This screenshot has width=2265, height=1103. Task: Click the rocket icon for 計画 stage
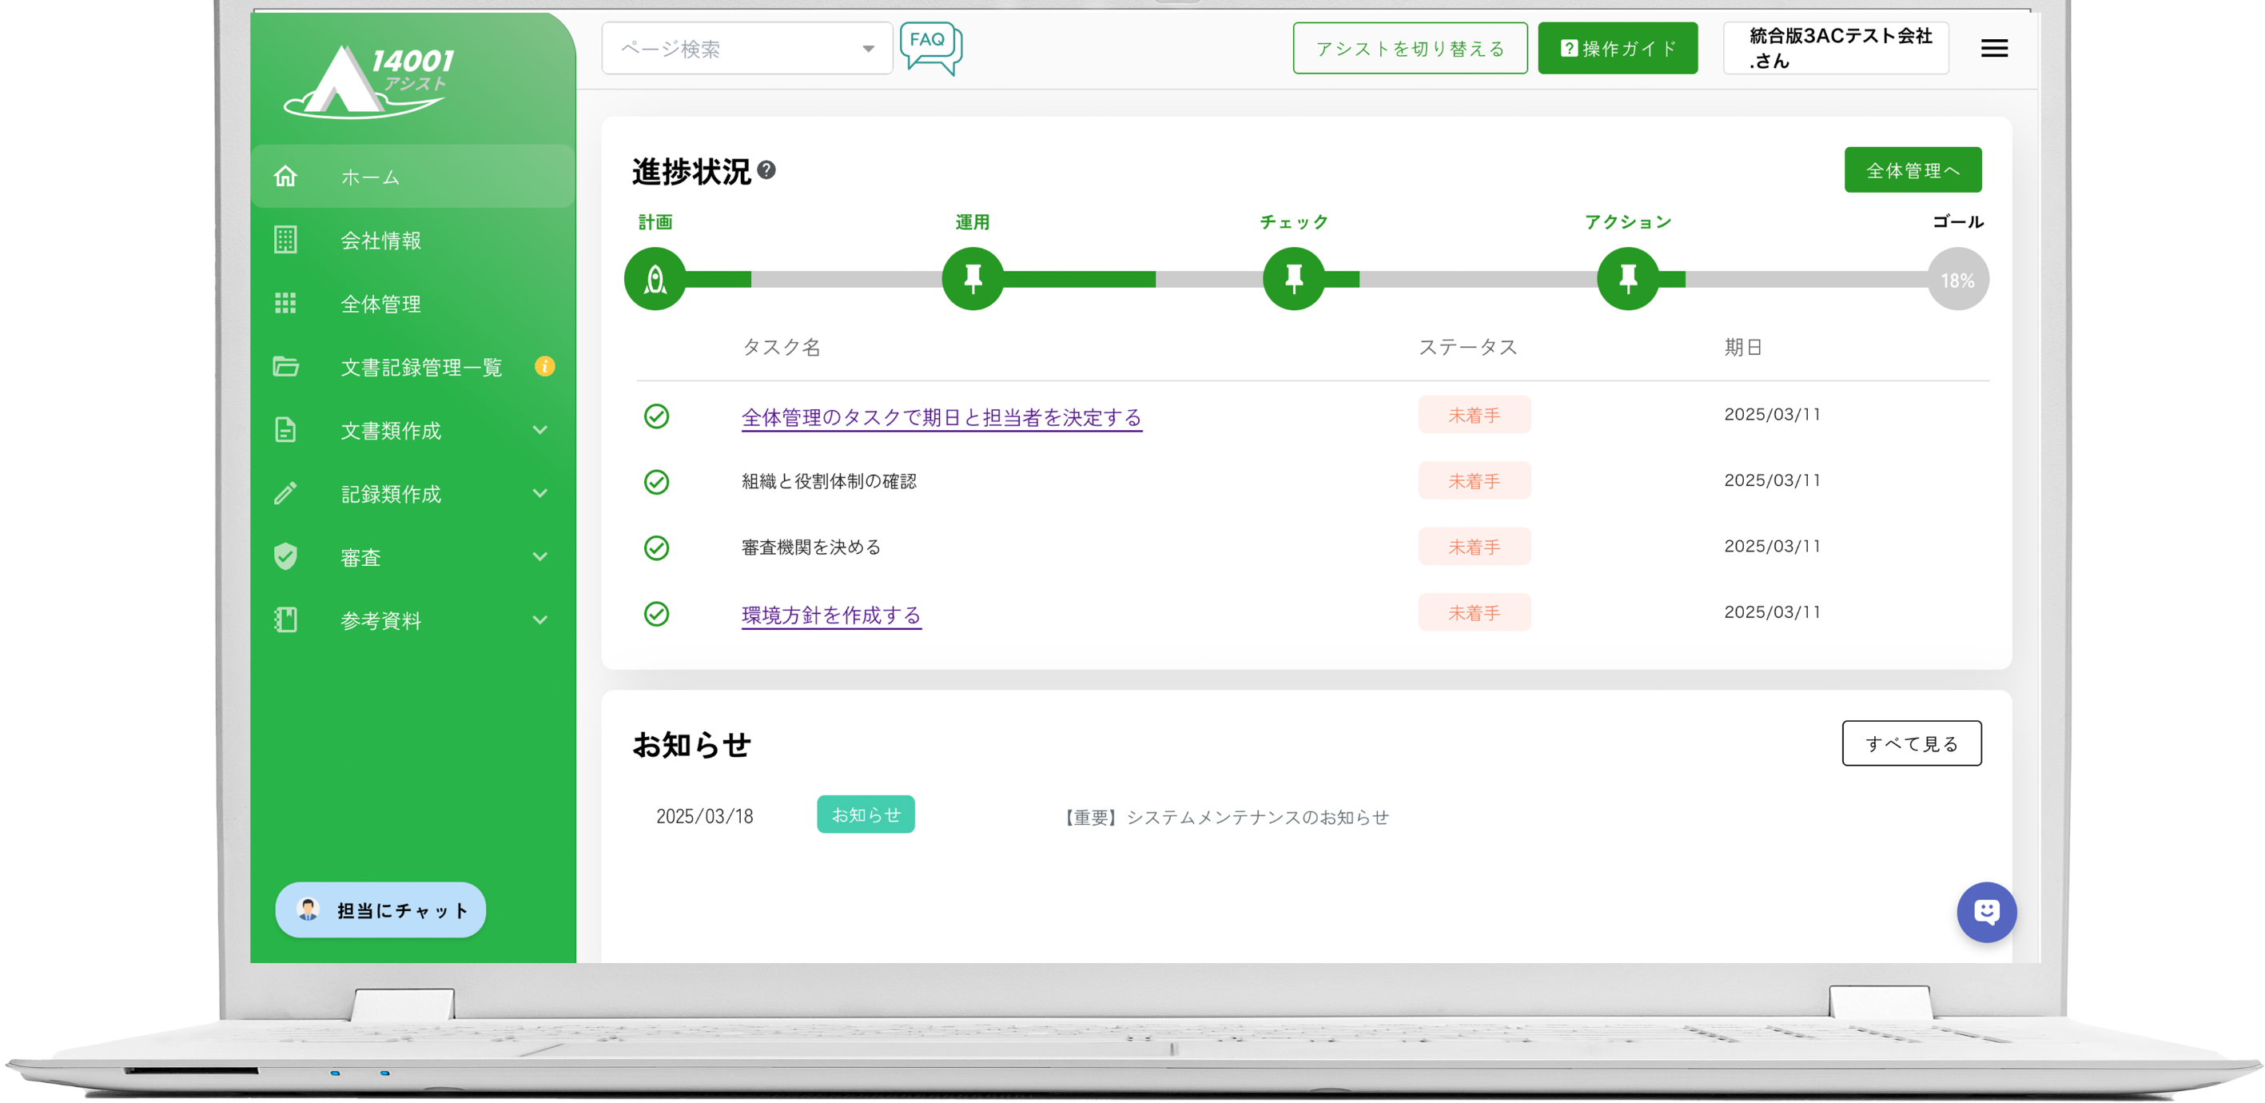pyautogui.click(x=655, y=279)
